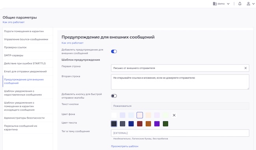Open Email for sending notifications section
Screen dimensions: 256x150
(28, 71)
